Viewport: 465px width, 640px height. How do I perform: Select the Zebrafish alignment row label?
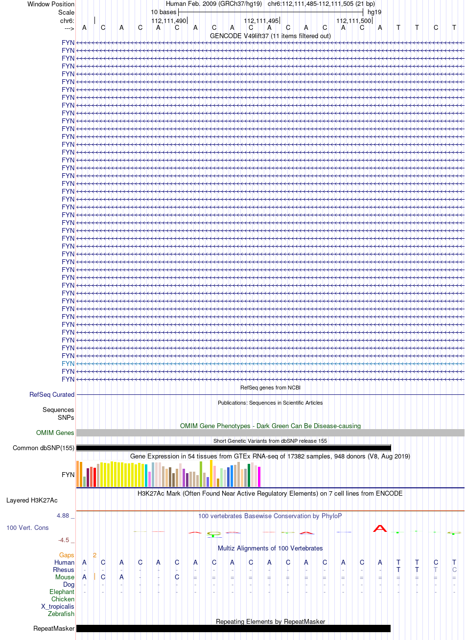click(62, 614)
